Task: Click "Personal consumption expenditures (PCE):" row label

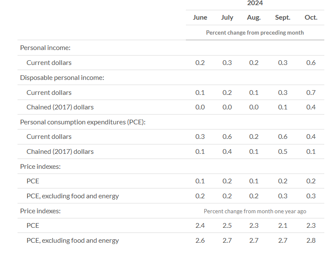Action: click(x=83, y=122)
